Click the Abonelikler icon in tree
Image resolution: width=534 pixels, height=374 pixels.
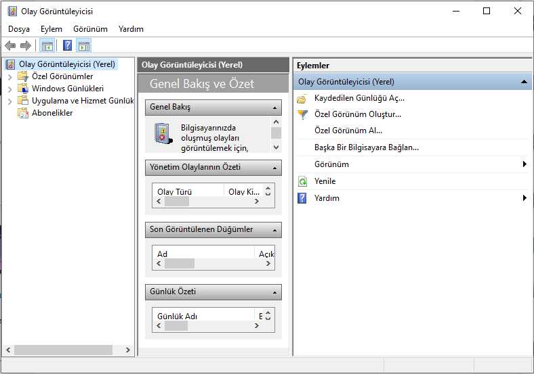pyautogui.click(x=23, y=113)
